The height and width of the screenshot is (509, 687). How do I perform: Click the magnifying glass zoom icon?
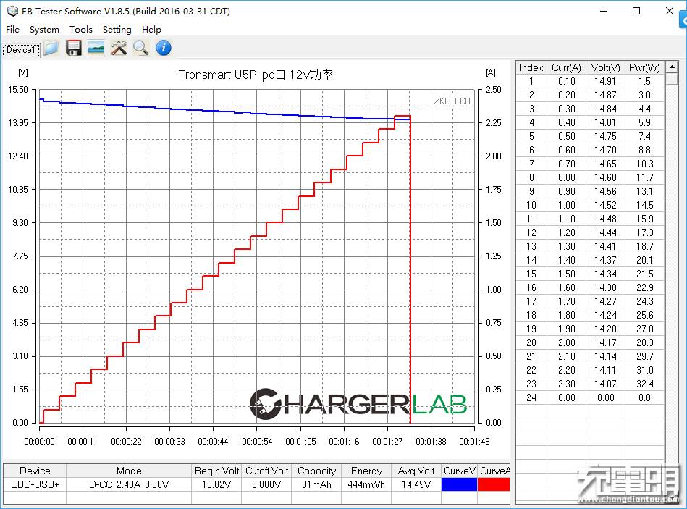[x=141, y=48]
